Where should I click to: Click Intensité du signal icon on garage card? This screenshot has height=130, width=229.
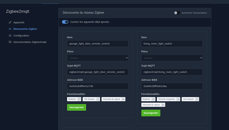(x=123, y=99)
